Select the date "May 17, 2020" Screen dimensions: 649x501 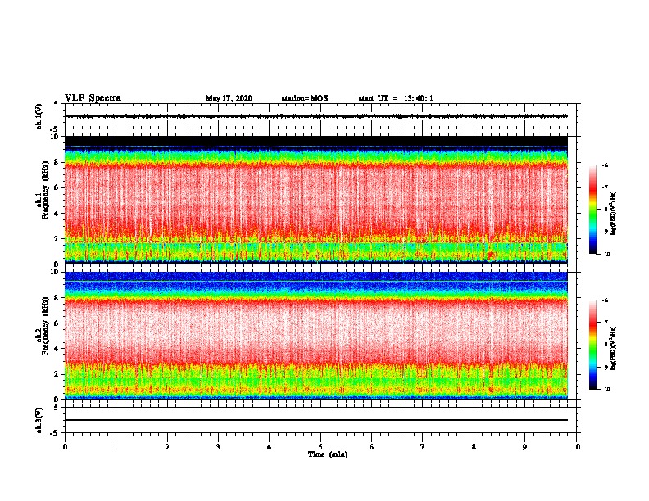coord(229,98)
